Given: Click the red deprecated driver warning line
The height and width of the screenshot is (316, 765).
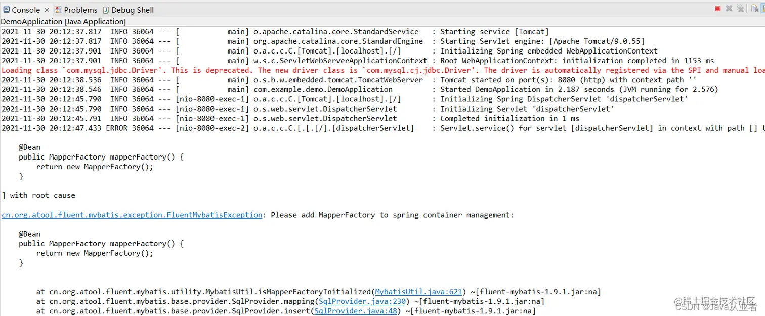Looking at the screenshot, I should point(382,70).
